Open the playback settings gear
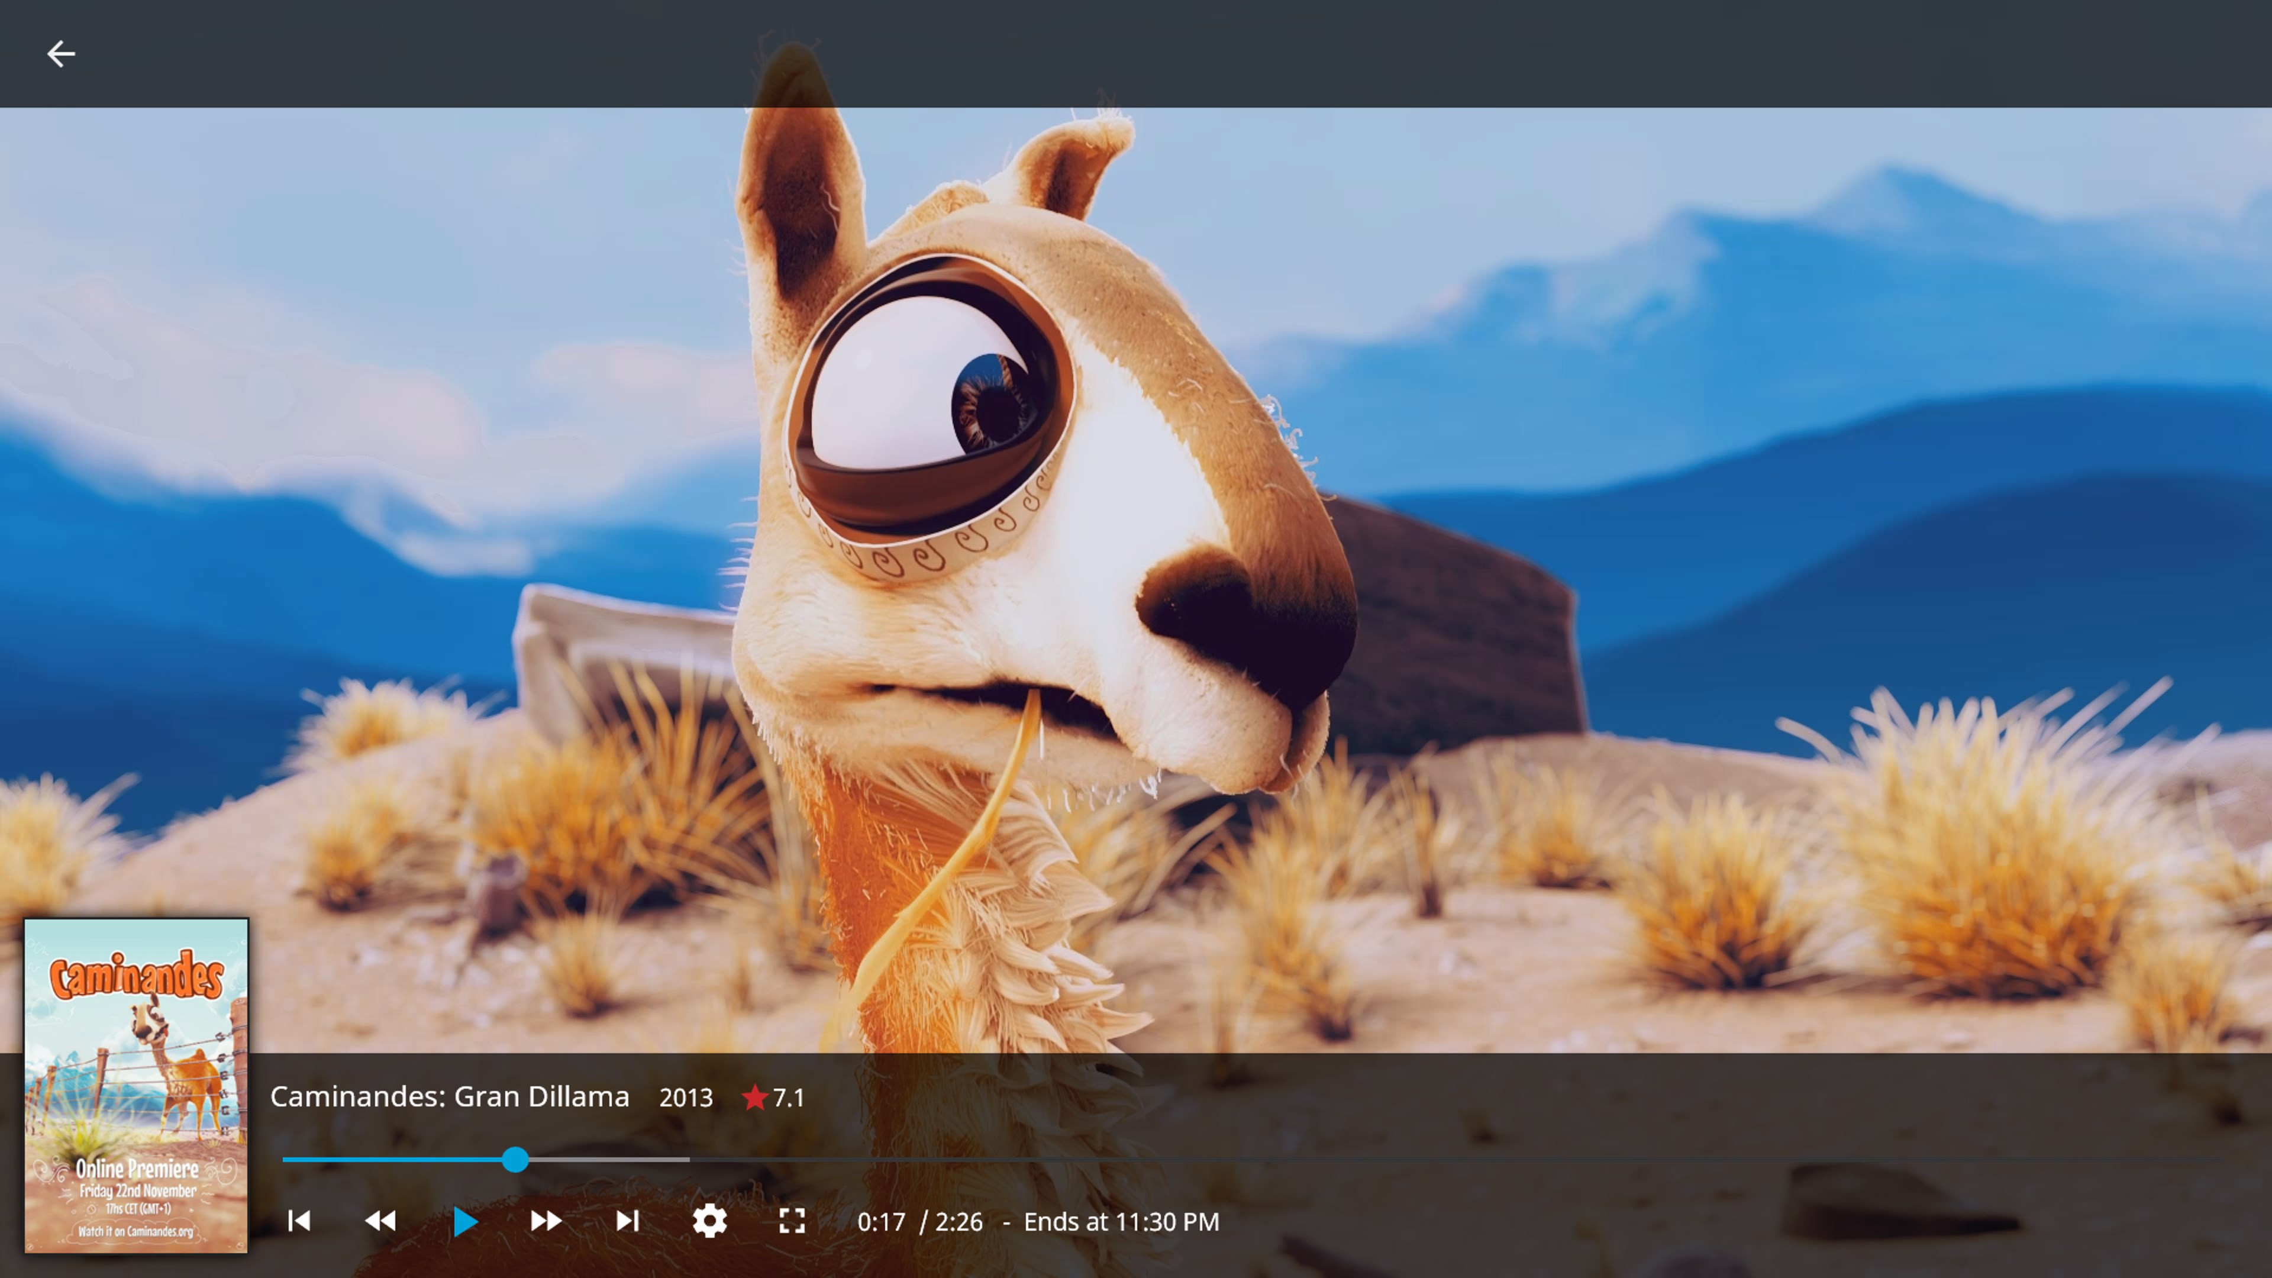Viewport: 2272px width, 1278px height. 710,1221
